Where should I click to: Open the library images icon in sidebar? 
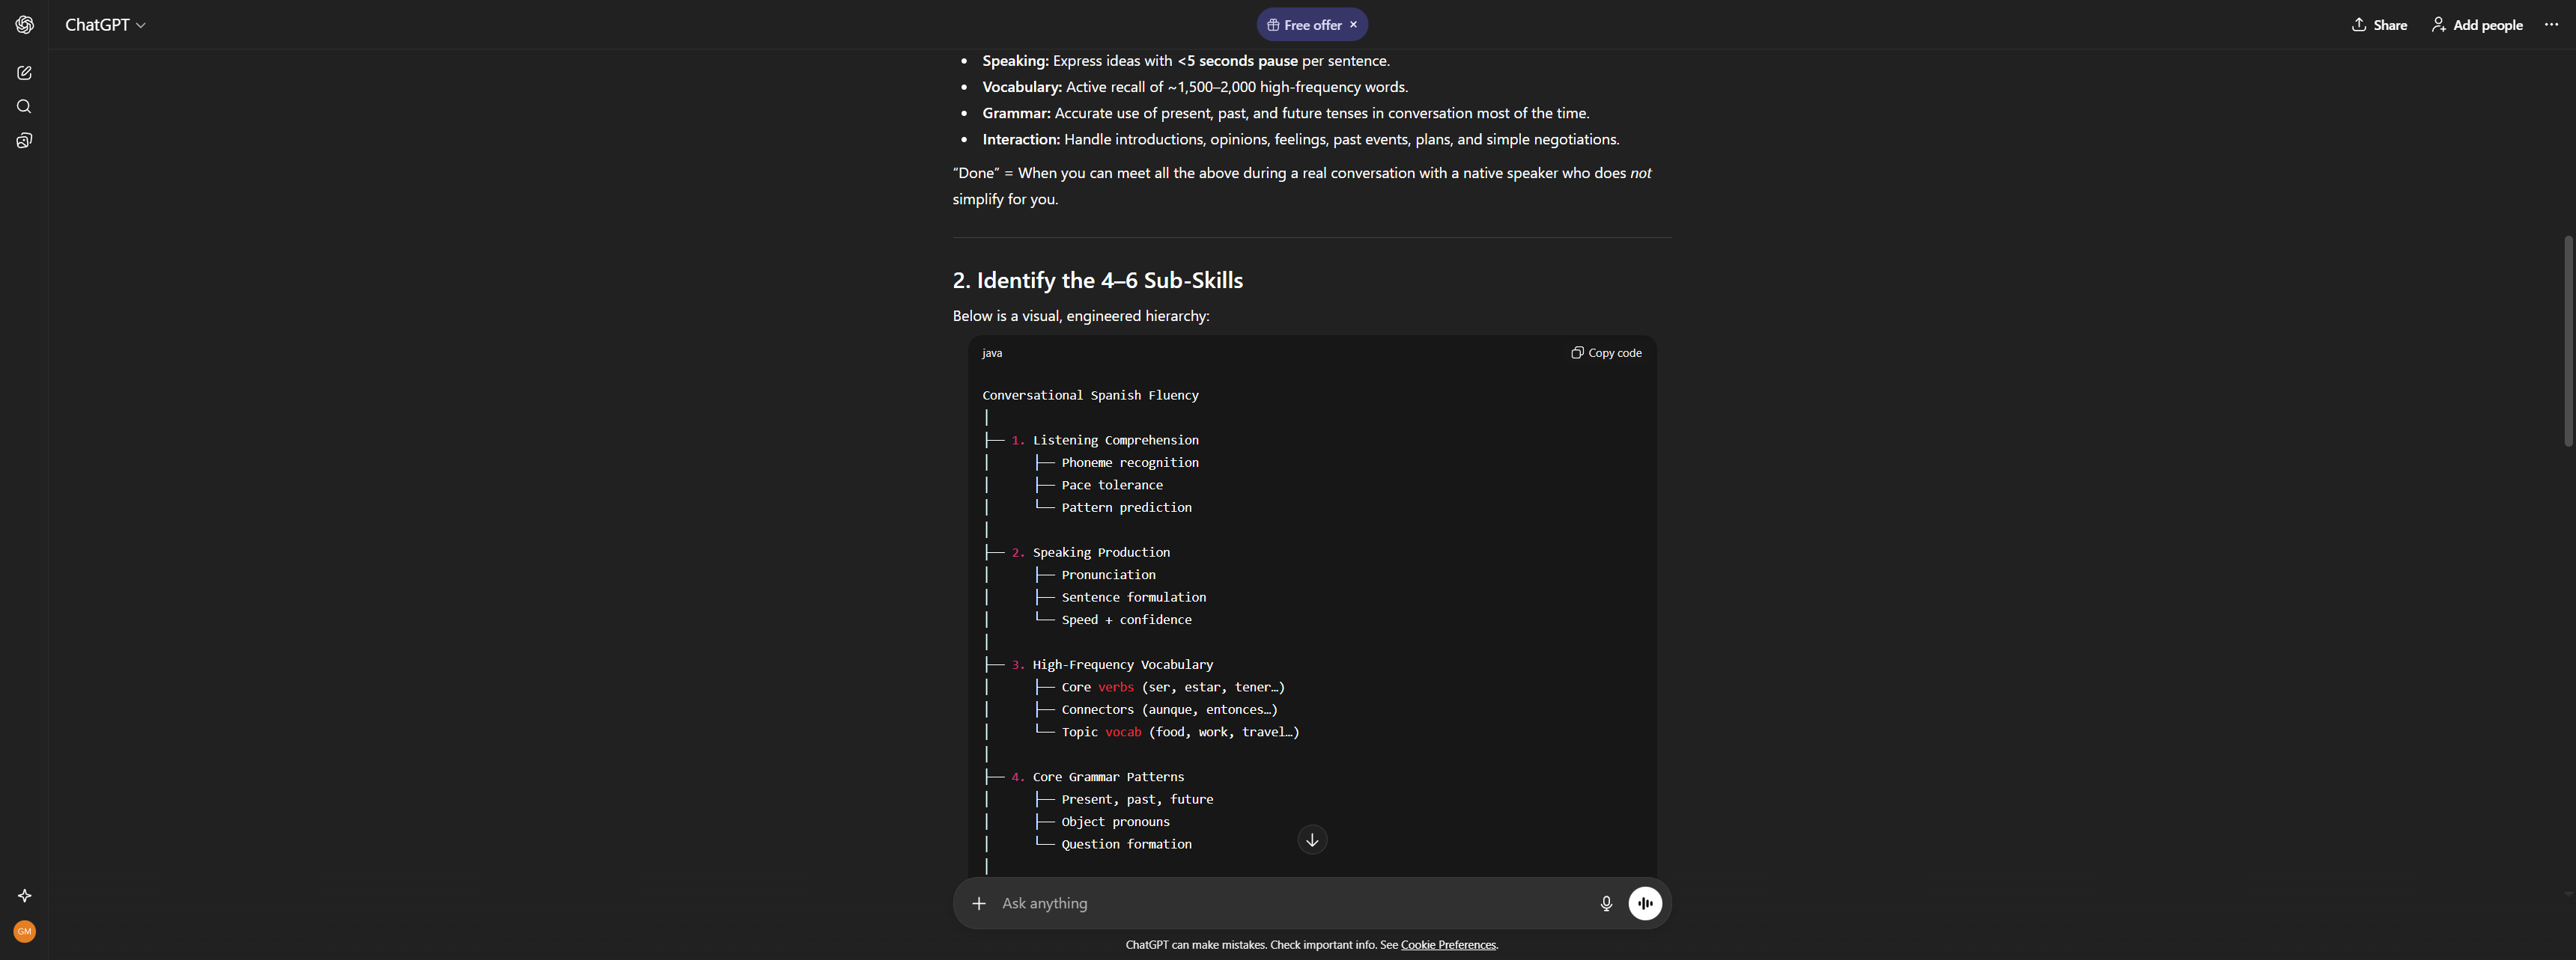tap(25, 141)
